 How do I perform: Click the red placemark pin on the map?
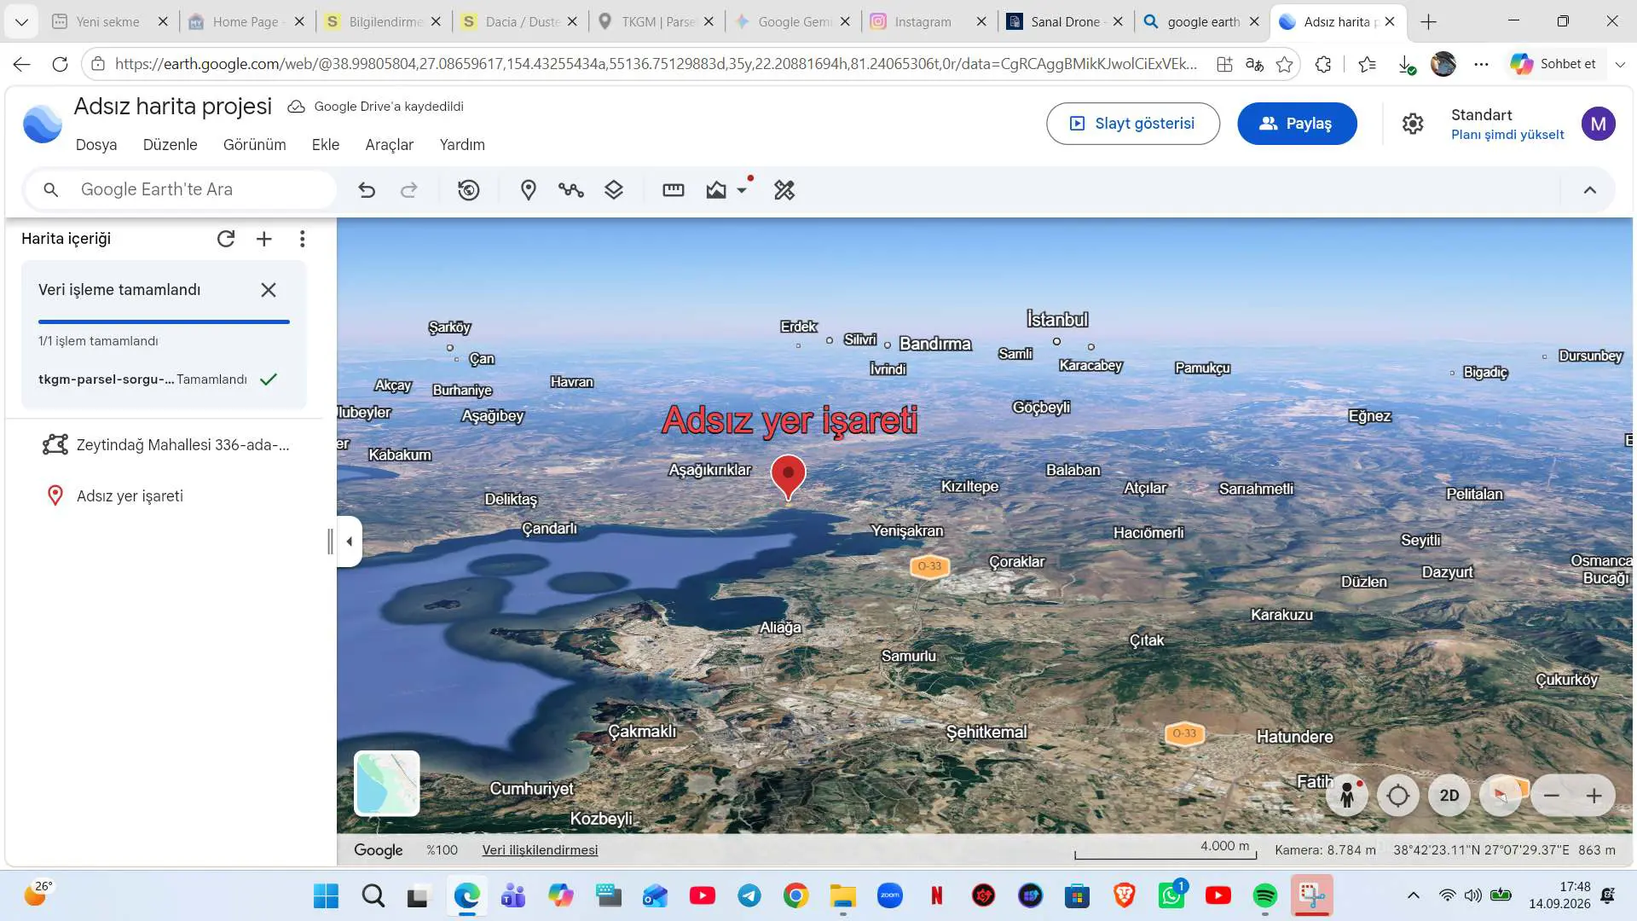coord(789,476)
